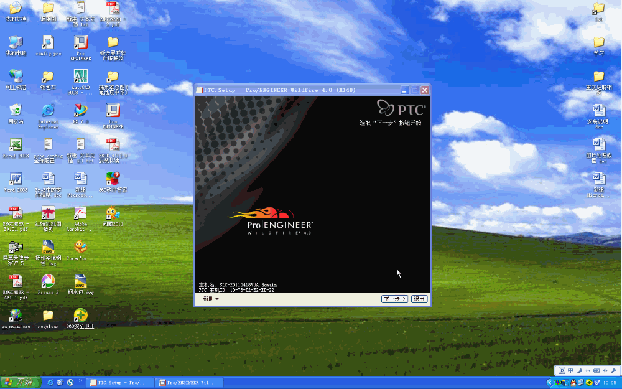622x389 pixels.
Task: Launch Internet Explorer from Quick Launch bar
Action: pyautogui.click(x=50, y=383)
